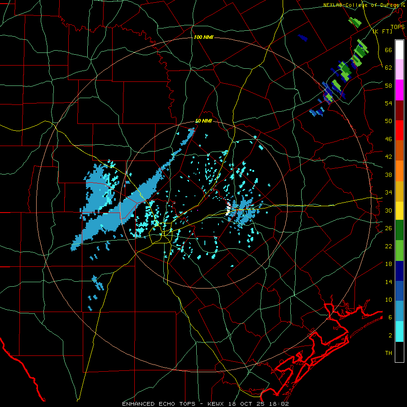Pick the medium blue legend swatch
The height and width of the screenshot is (407, 407).
[399, 291]
